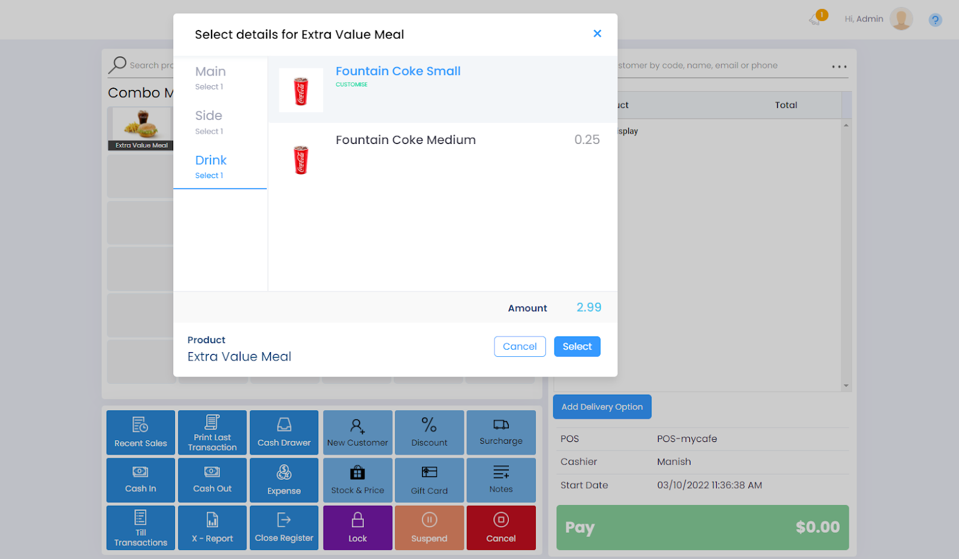Image resolution: width=959 pixels, height=559 pixels.
Task: Add a Surcharge using truck icon
Action: click(501, 432)
